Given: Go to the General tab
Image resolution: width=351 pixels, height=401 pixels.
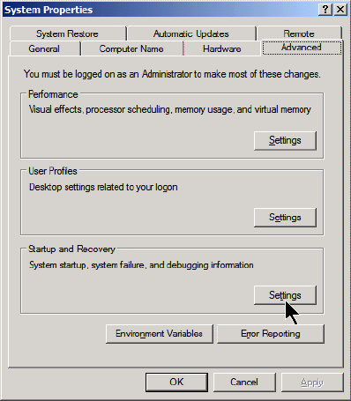Looking at the screenshot, I should coord(44,48).
